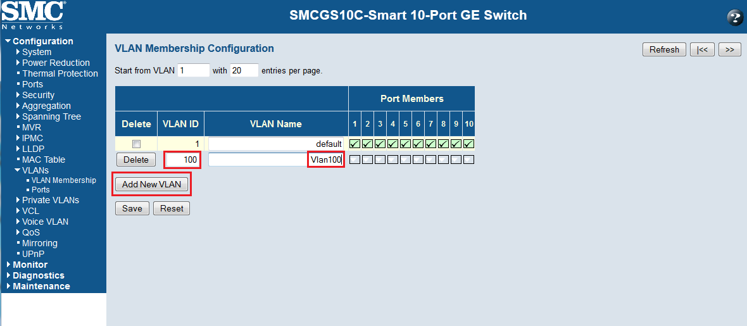747x326 pixels.
Task: Click the Start from VLAN input field
Action: pyautogui.click(x=193, y=70)
